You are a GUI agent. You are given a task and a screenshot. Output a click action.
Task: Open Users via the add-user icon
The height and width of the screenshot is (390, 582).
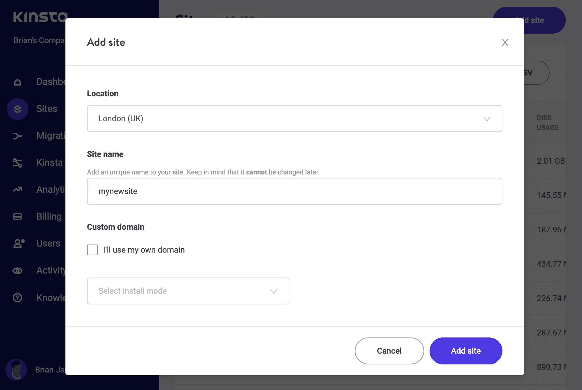pos(17,243)
